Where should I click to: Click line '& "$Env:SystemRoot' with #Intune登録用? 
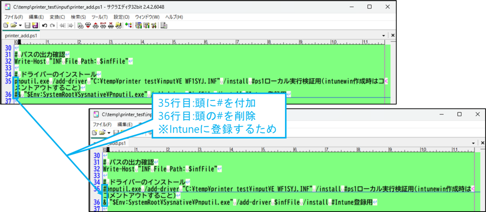coord(240,202)
